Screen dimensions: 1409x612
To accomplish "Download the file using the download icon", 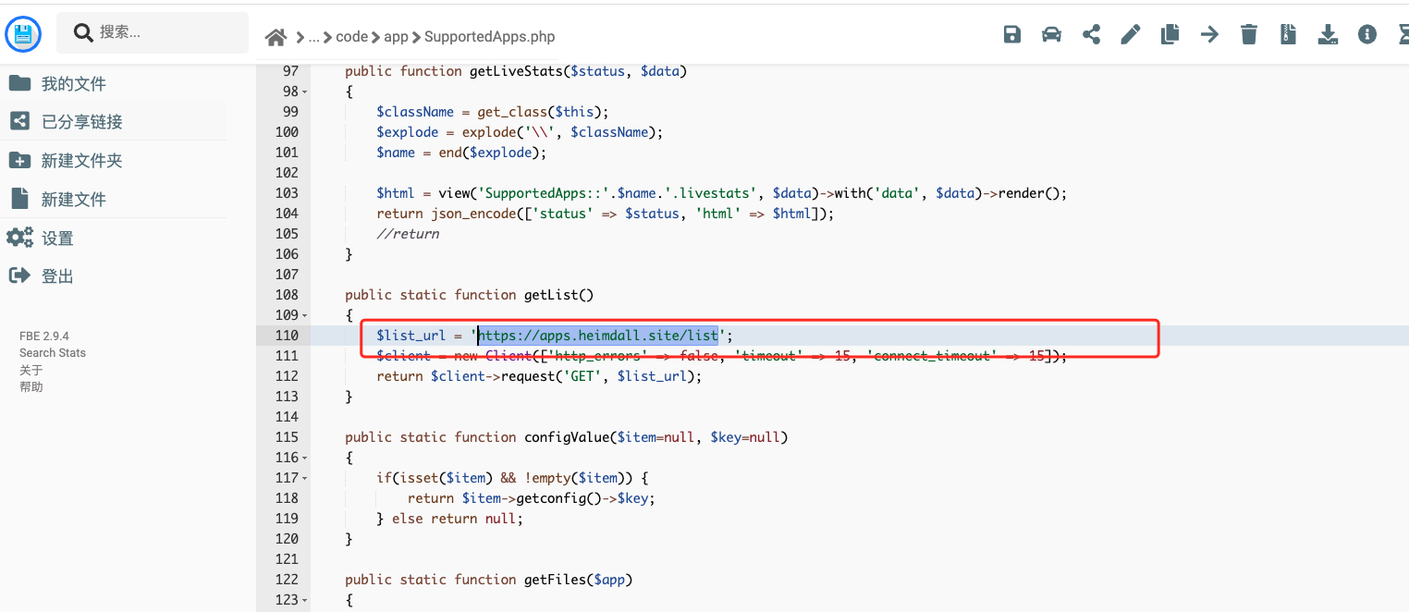I will tap(1328, 35).
